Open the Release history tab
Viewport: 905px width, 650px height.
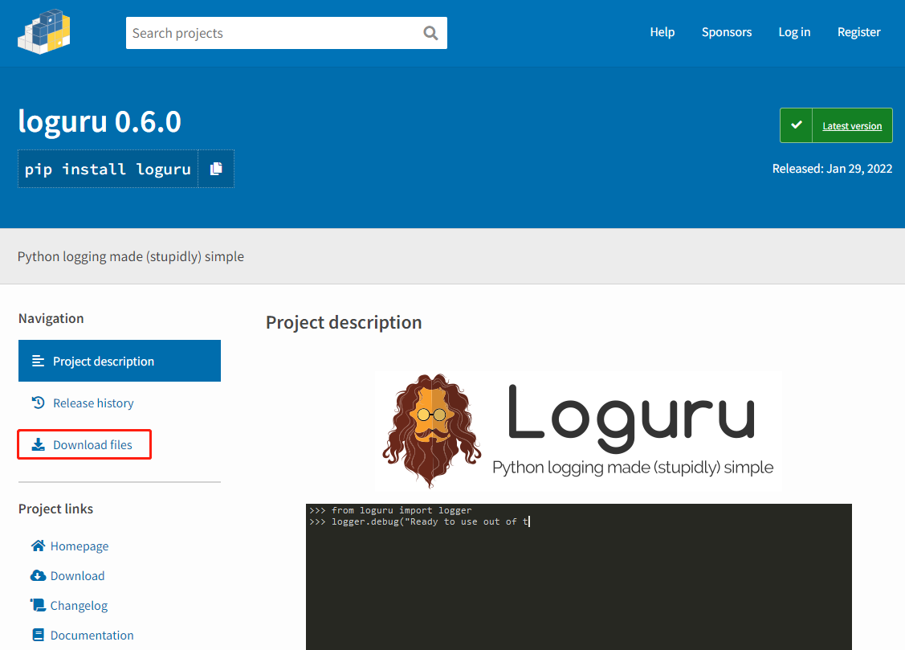[x=93, y=403]
